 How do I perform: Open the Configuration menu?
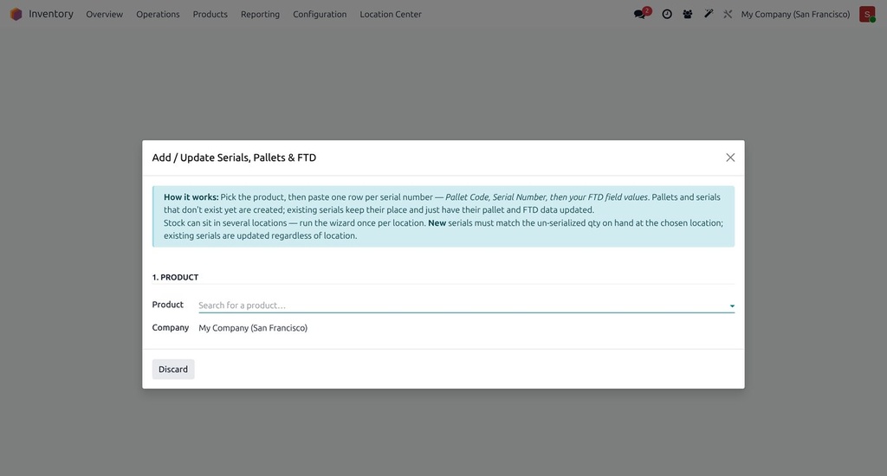[x=320, y=14]
